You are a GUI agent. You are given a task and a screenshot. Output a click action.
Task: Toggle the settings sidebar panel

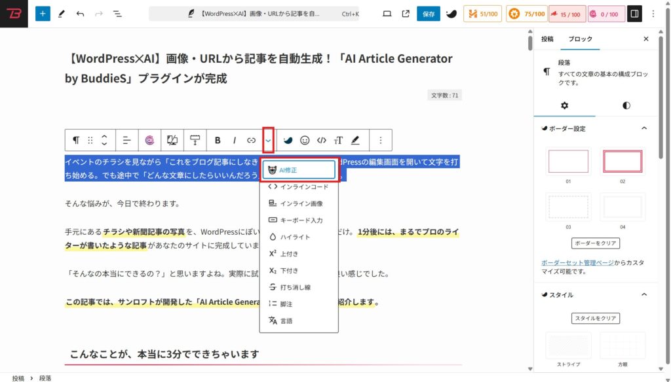pyautogui.click(x=634, y=14)
